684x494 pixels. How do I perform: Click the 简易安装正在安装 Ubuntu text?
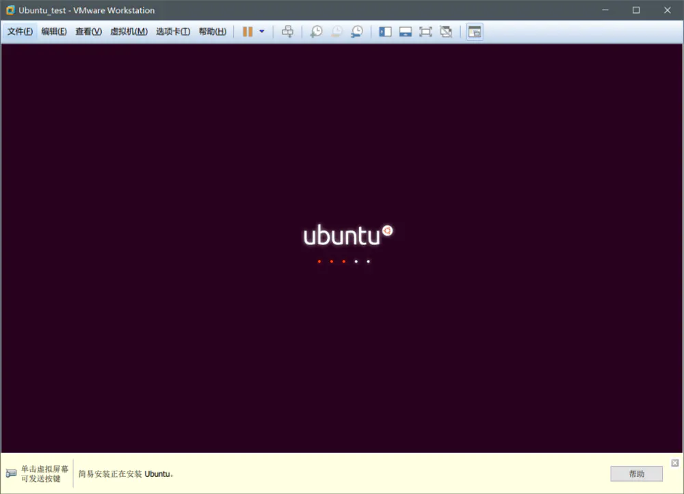pyautogui.click(x=126, y=474)
